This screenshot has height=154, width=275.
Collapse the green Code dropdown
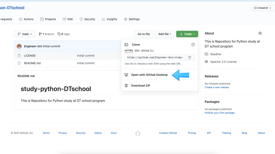(187, 34)
